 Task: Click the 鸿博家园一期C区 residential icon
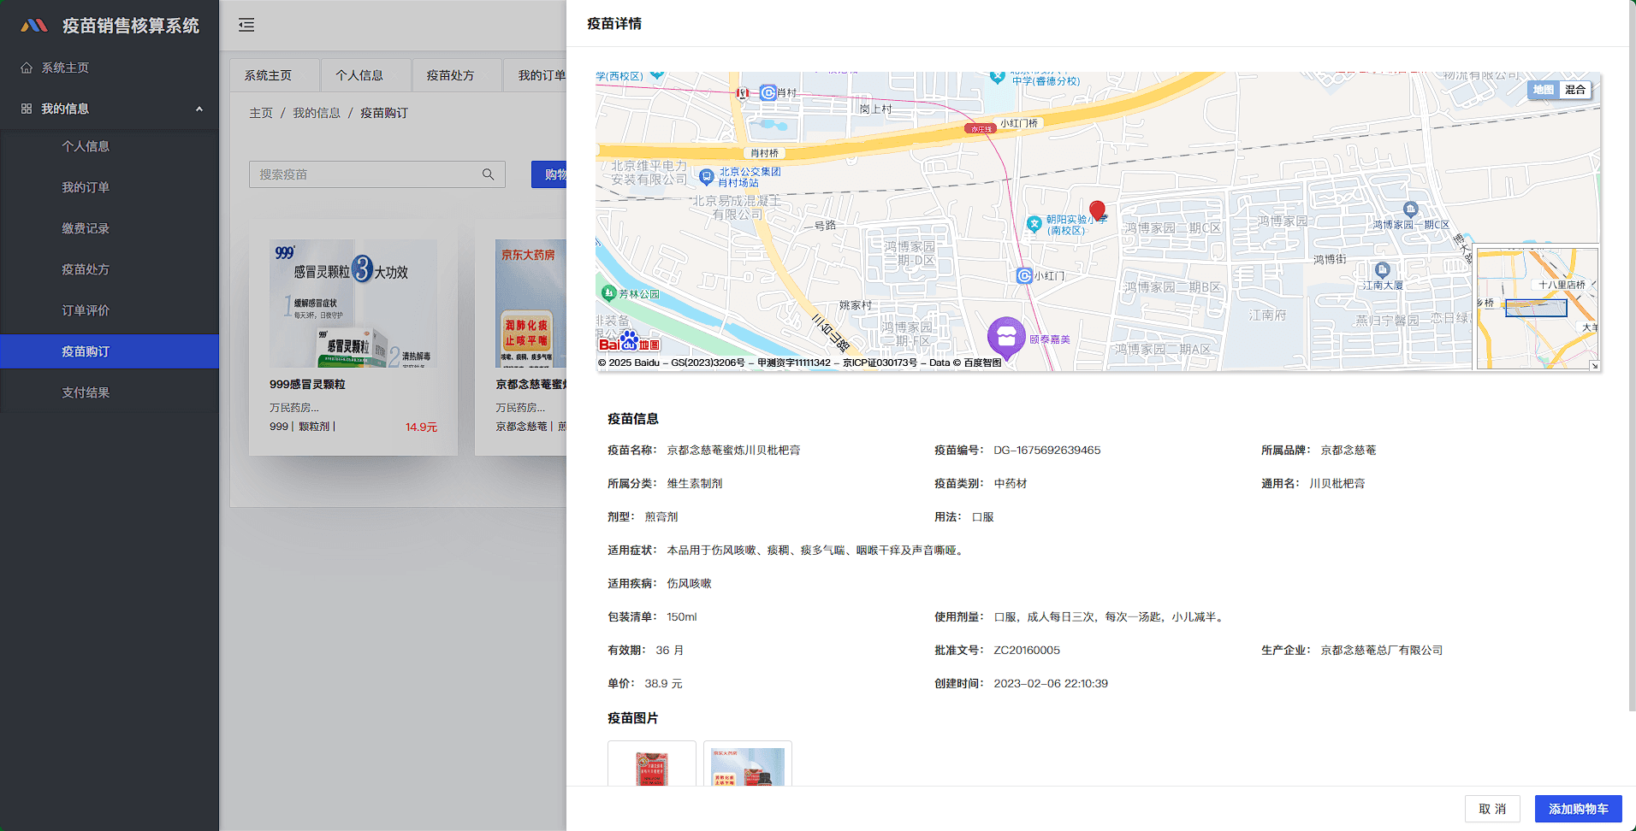click(x=1411, y=209)
